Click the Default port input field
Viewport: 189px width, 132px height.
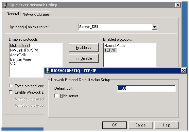pyautogui.click(x=146, y=88)
